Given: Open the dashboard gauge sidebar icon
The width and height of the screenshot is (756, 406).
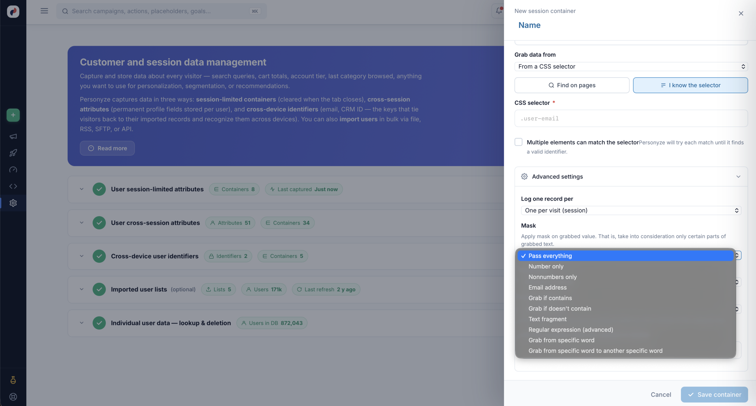Looking at the screenshot, I should 13,170.
